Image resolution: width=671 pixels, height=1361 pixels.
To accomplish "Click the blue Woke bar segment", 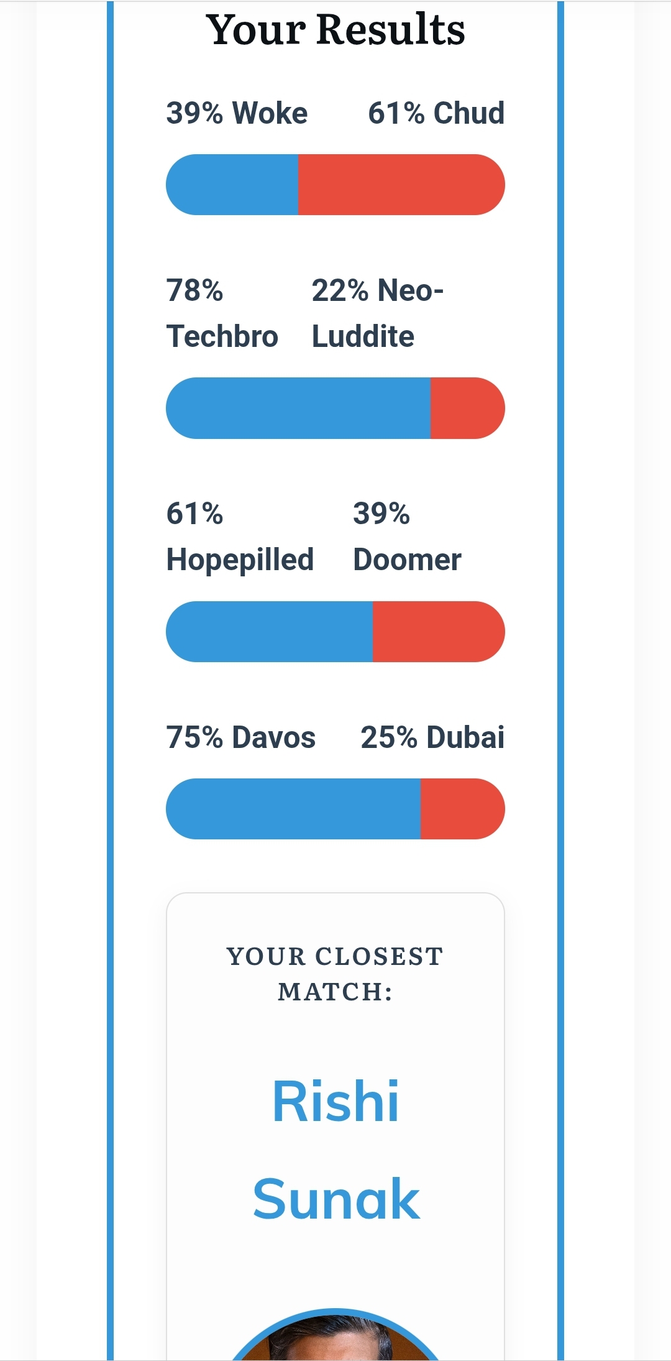I will [x=232, y=185].
